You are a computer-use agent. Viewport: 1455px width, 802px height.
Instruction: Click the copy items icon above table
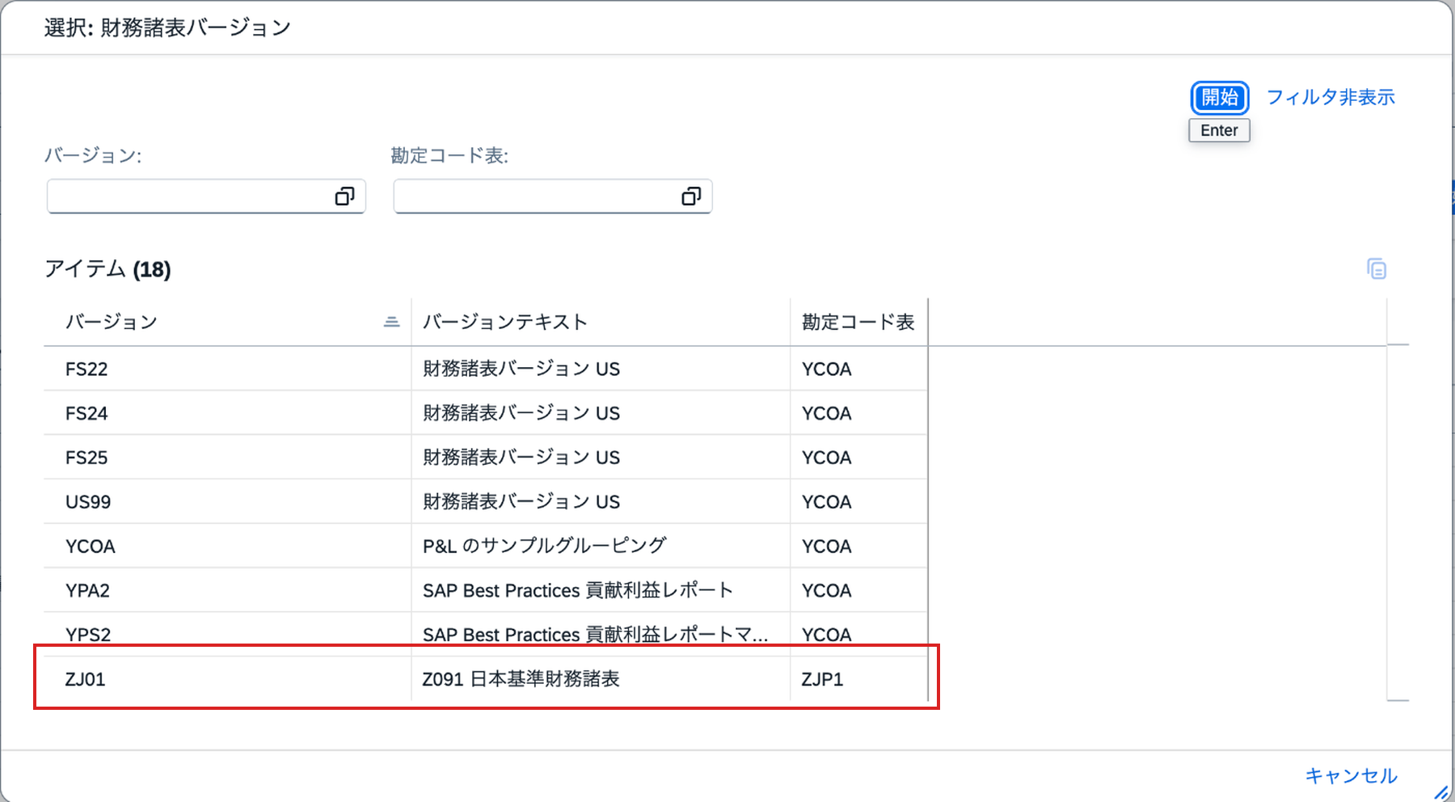point(1377,269)
